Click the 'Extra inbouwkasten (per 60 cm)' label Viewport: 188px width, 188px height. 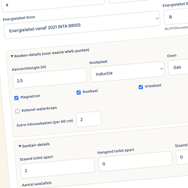[45, 123]
